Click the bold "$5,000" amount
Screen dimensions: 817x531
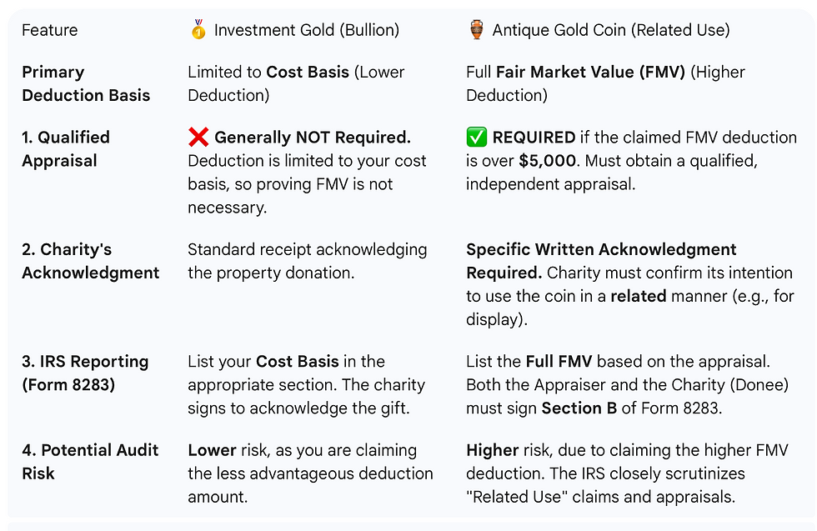coord(544,161)
